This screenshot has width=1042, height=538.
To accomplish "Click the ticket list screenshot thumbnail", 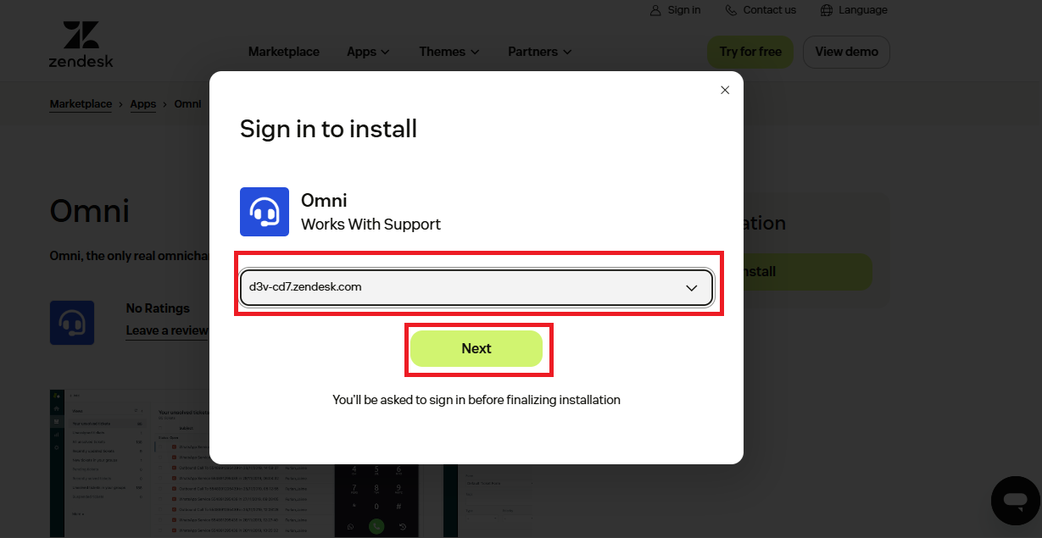I will [190, 464].
